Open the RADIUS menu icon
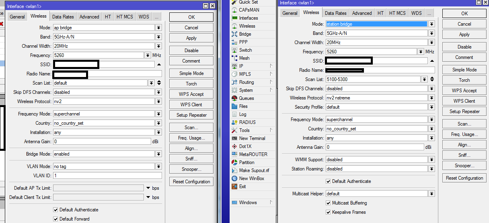Screen dimensions: 489x223 235,122
